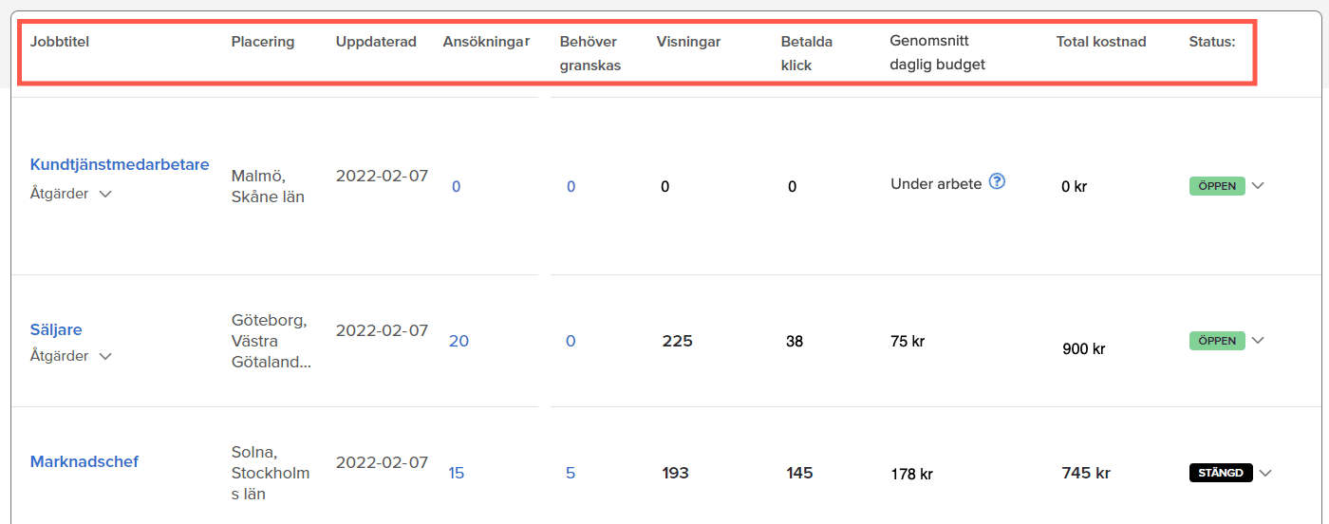The image size is (1329, 524).
Task: Click the STÄNGD status badge
Action: click(x=1221, y=473)
